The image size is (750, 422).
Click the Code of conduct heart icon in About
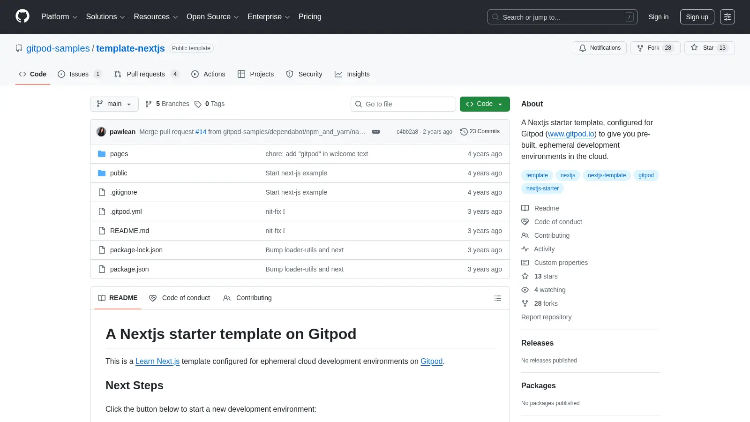(x=525, y=222)
